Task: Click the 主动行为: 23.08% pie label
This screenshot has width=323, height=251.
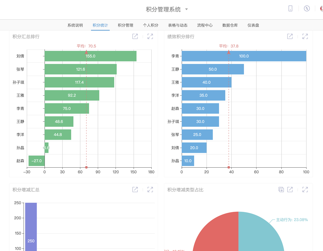Action: (292, 220)
